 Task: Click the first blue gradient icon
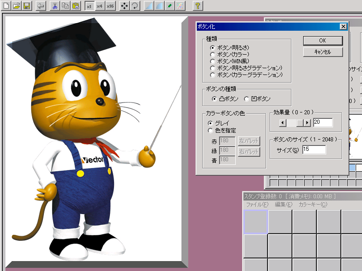(149, 5)
